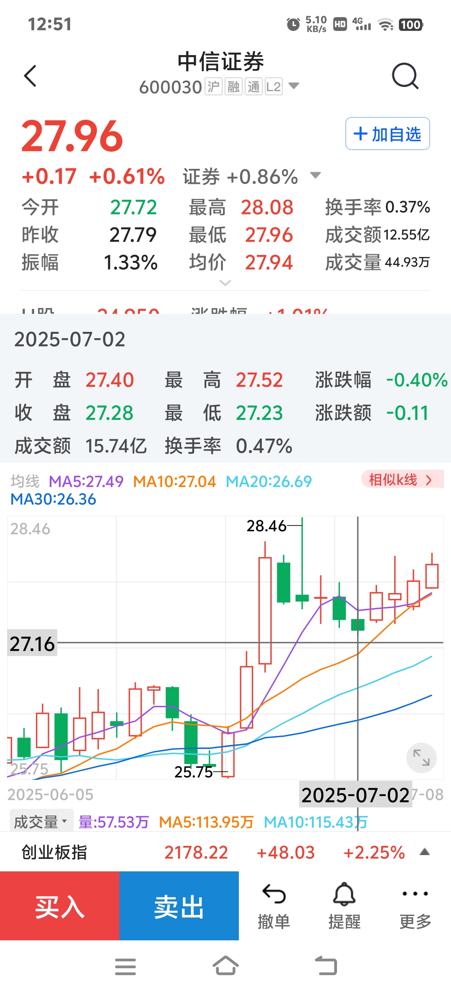Add stock via 加自选 button
The image size is (451, 993).
(x=388, y=134)
